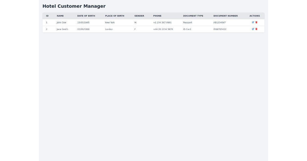307x161 pixels.
Task: Click the GENDER column header
Action: pos(139,16)
